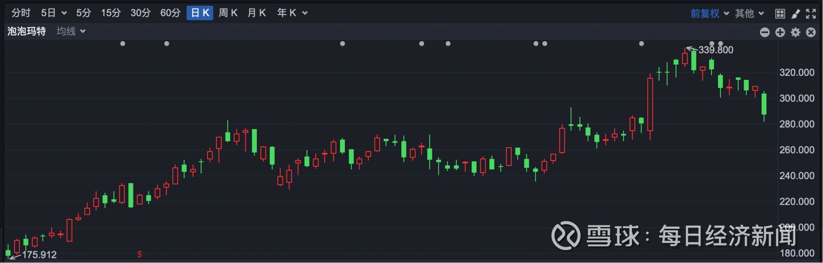Click the 泡泡玛特 stock name label
Viewport: 823px width, 263px height.
point(27,31)
